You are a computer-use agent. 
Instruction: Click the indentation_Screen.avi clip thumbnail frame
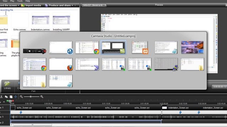[x=164, y=108]
